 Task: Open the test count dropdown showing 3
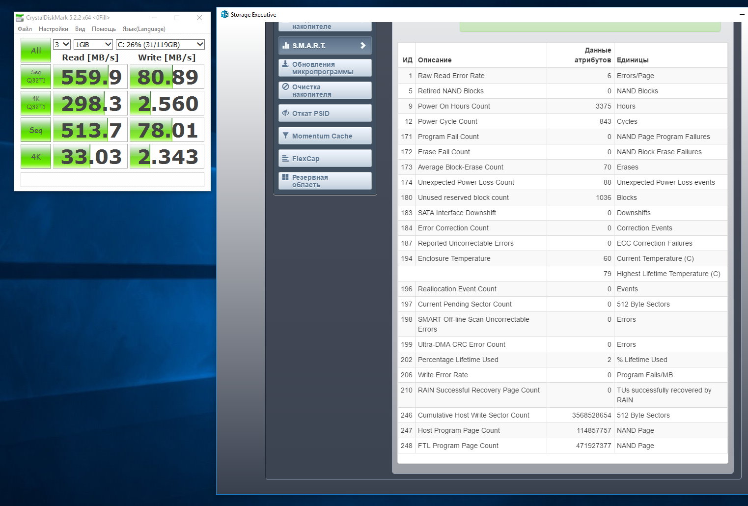pyautogui.click(x=62, y=44)
